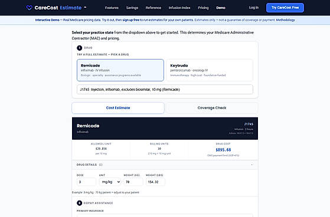Select the Demo navigation item

pos(221,8)
